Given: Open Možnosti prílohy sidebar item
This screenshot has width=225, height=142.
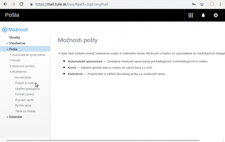Looking at the screenshot, I should [x=23, y=66].
